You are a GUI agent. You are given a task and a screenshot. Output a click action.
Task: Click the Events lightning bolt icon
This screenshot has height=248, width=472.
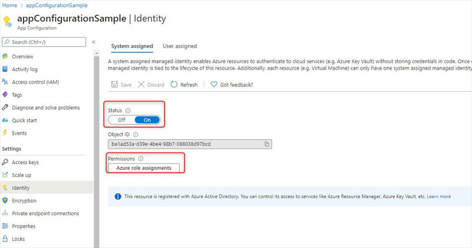tap(5, 133)
